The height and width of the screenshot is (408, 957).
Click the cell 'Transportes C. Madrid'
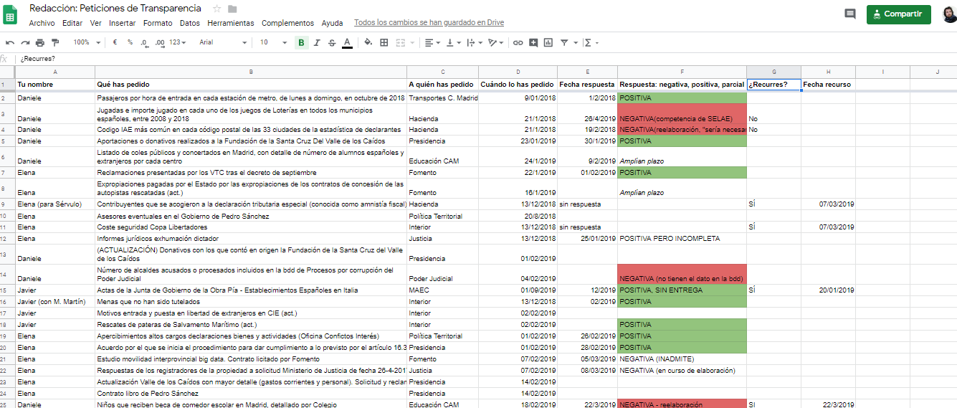click(x=443, y=98)
